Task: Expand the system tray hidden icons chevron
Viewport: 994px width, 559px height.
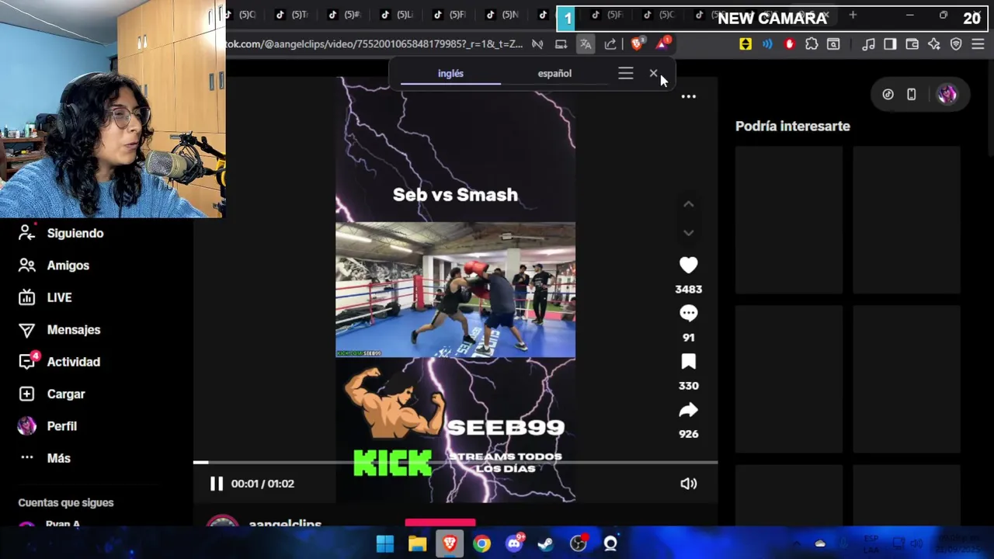Action: (797, 543)
